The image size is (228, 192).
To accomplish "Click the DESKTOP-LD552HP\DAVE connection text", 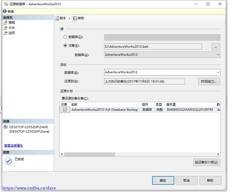I will click(29, 127).
